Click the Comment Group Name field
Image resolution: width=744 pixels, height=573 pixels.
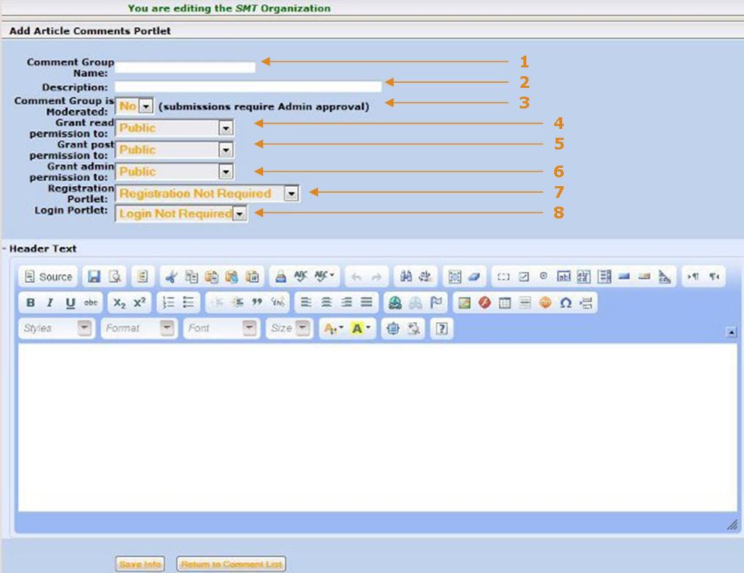(185, 67)
